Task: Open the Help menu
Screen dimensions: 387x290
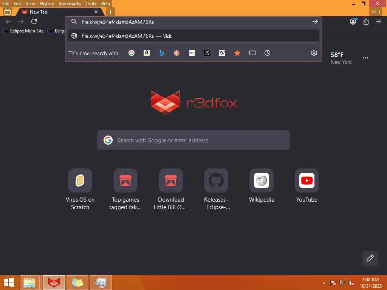Action: pos(105,4)
